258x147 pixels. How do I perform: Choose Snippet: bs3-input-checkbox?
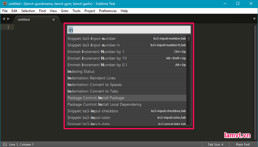[126, 111]
